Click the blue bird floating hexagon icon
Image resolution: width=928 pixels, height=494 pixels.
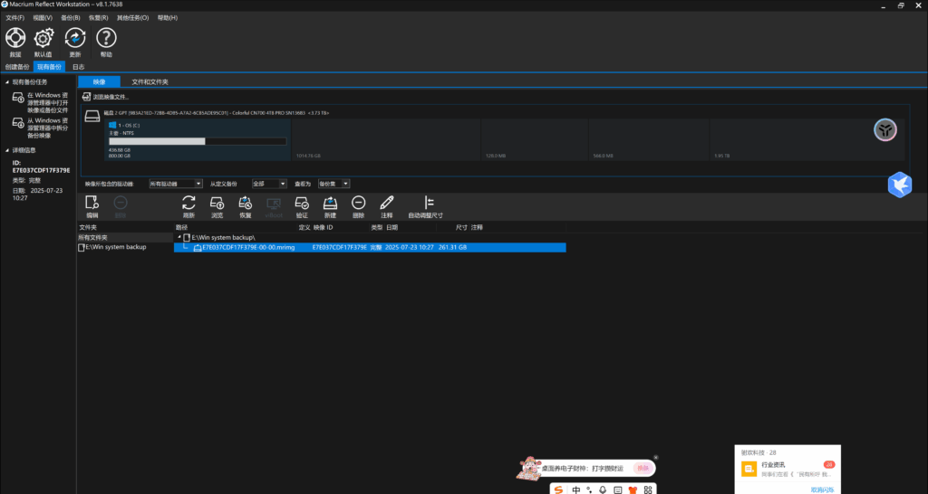[x=900, y=185]
